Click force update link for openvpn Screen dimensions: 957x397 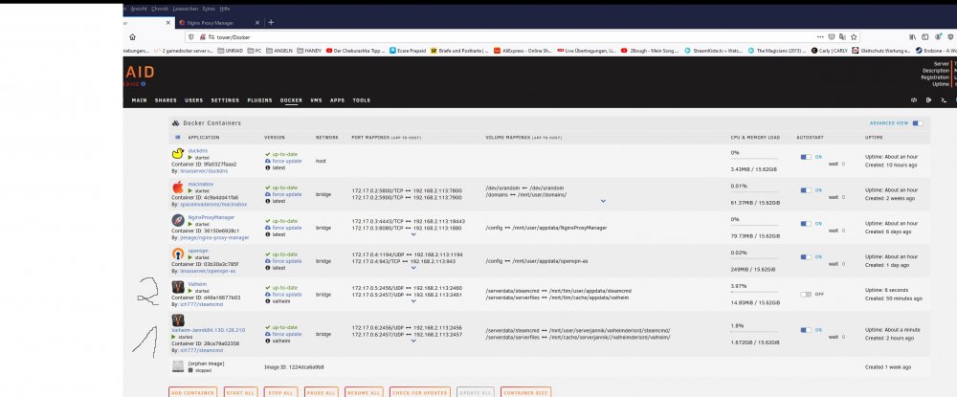coord(287,261)
